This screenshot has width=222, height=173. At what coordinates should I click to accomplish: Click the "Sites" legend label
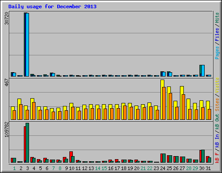[x=217, y=105]
